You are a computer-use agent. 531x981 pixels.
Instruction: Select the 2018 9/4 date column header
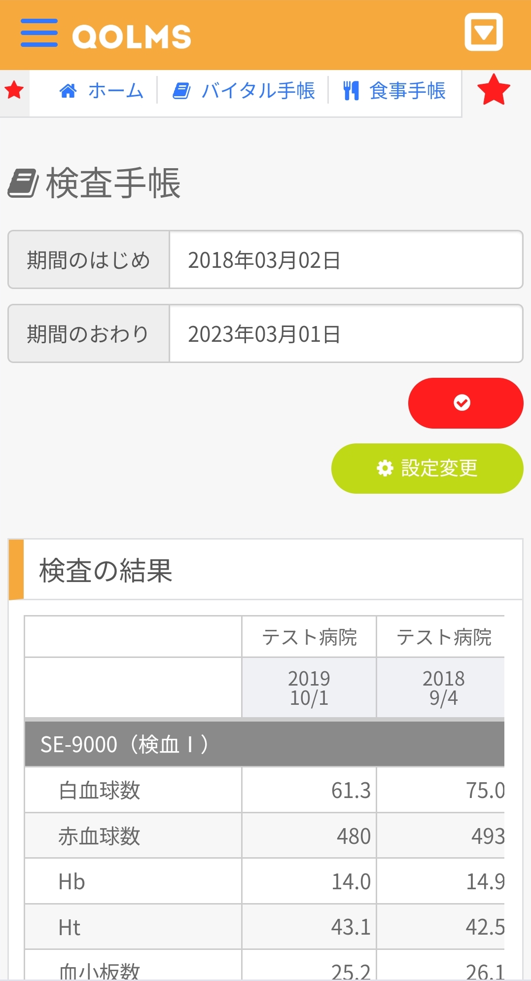(443, 688)
